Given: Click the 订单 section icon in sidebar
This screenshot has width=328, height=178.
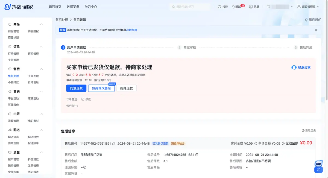Looking at the screenshot, I should [x=10, y=47].
